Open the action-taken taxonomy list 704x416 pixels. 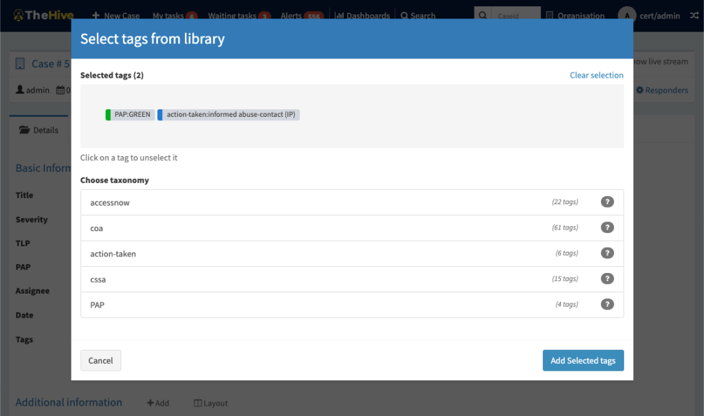coord(113,254)
